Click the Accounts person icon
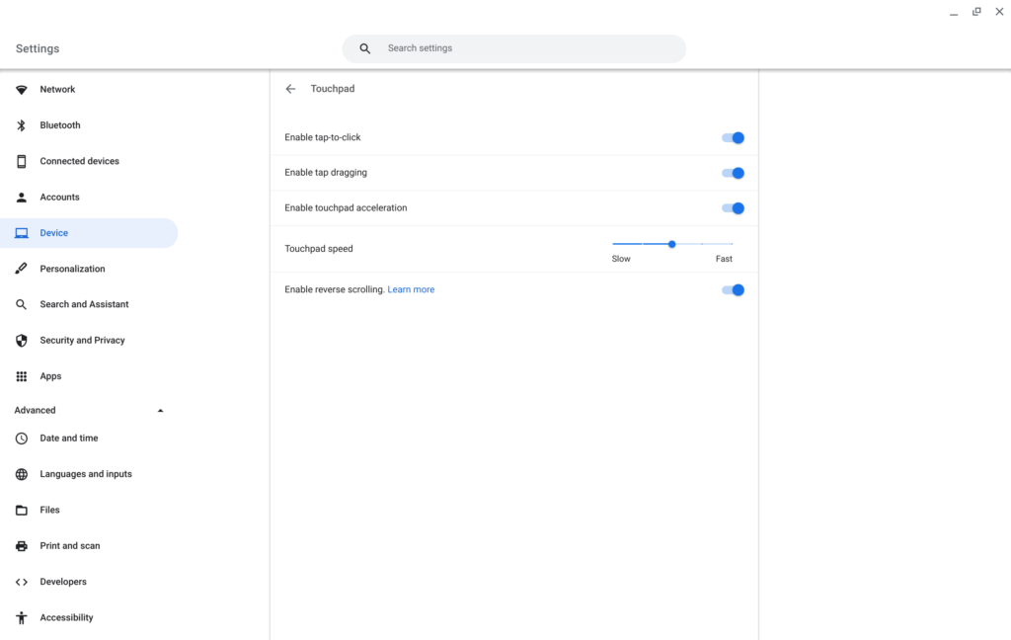 pos(22,198)
